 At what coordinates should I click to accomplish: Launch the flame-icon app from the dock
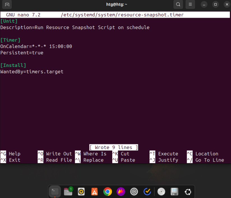121,192
